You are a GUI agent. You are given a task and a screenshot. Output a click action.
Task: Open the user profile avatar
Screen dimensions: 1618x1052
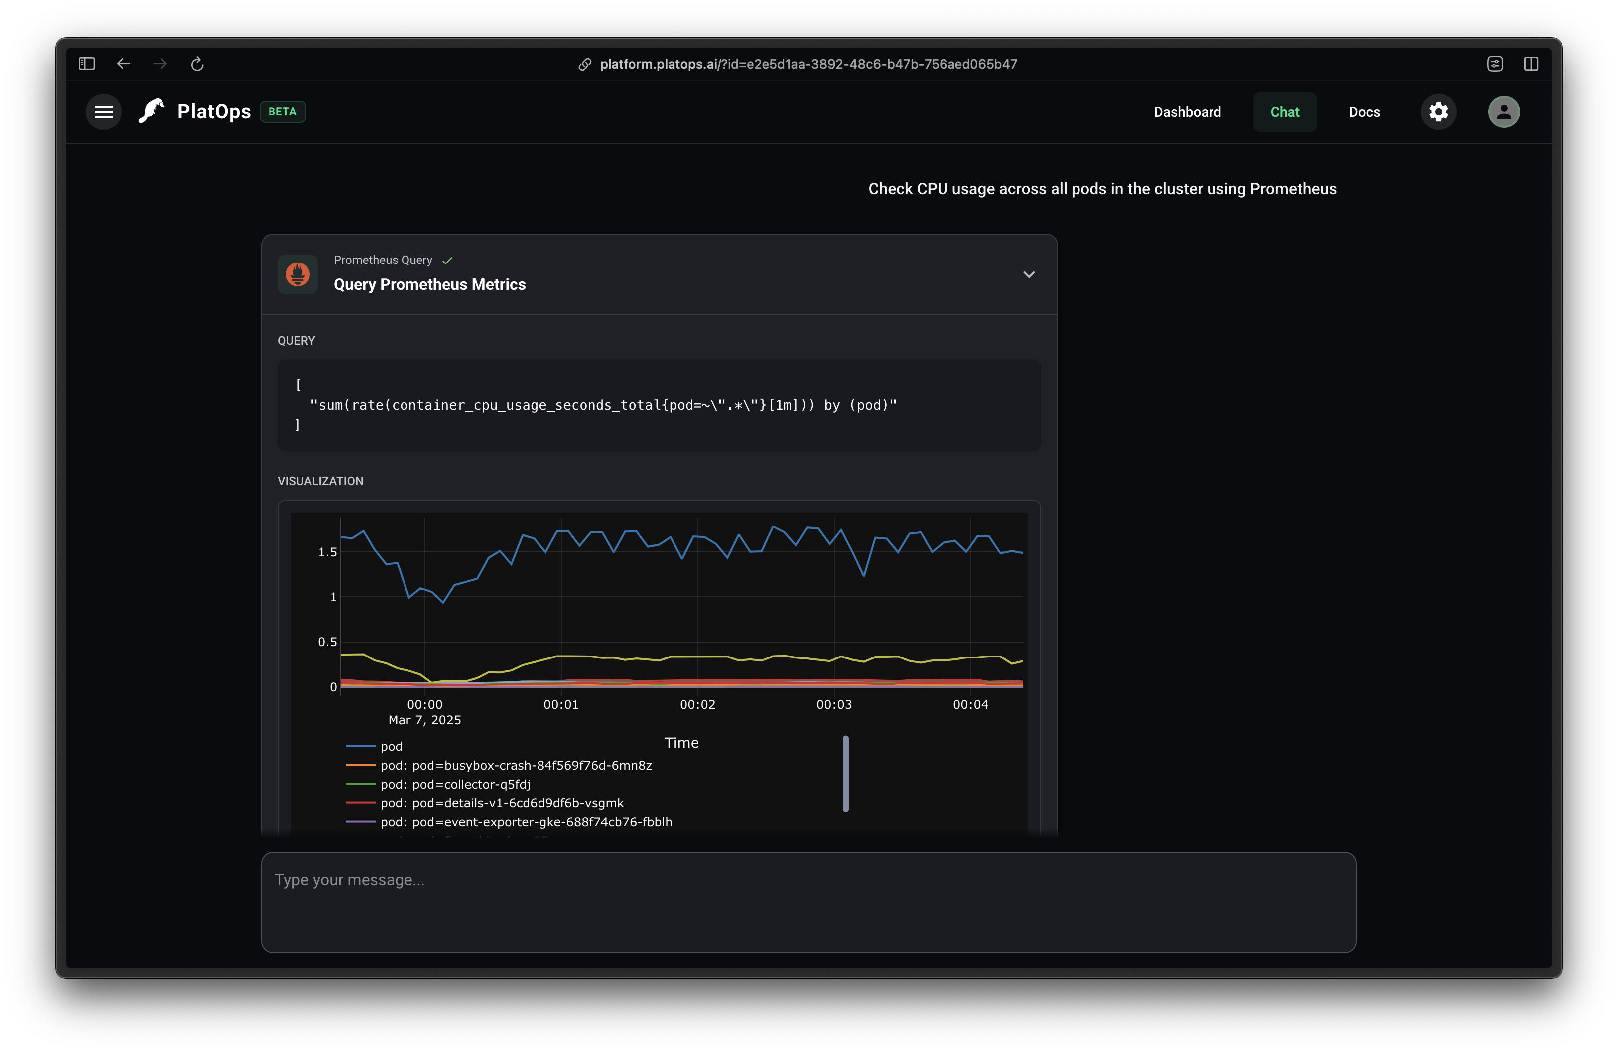click(1504, 112)
